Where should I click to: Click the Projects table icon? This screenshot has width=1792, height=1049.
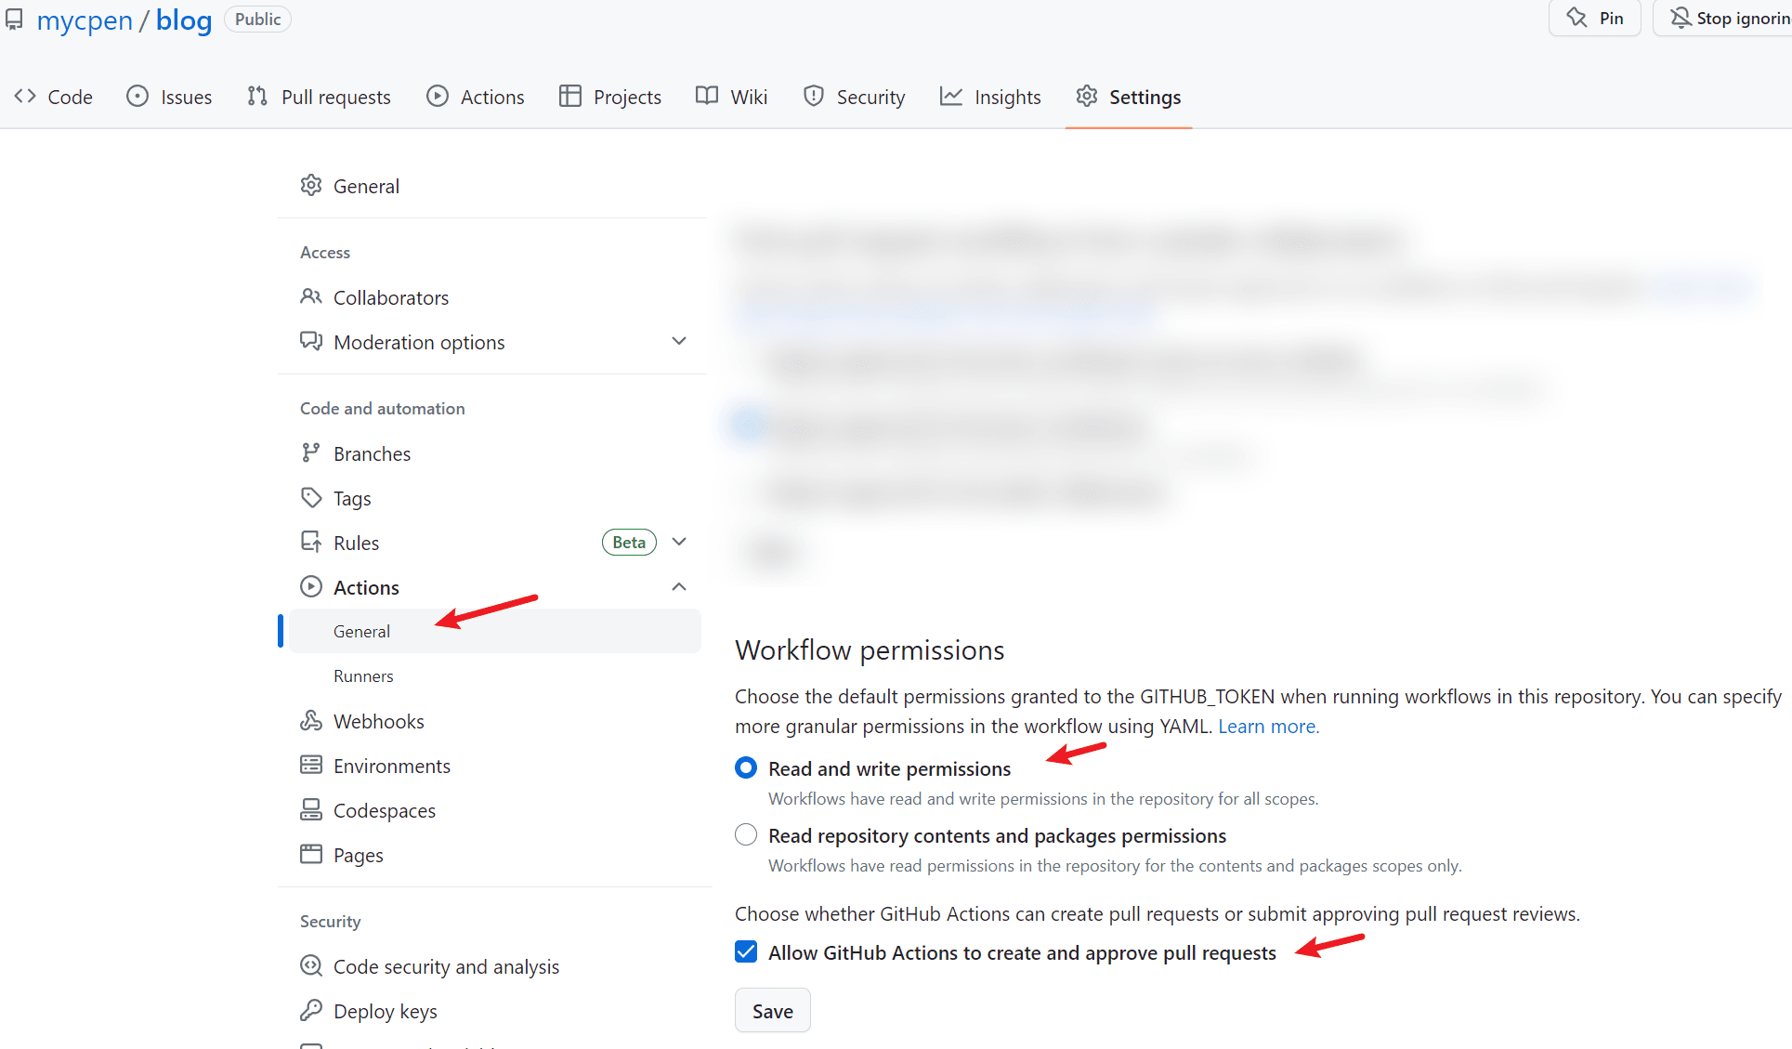click(x=569, y=96)
